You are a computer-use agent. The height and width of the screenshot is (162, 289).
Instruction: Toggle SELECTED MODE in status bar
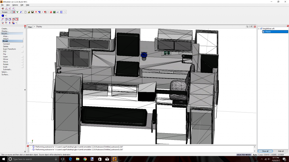(x=244, y=155)
